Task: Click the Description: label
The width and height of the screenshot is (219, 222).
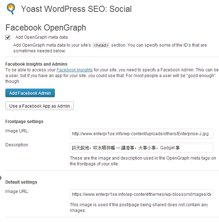Action: coord(17,145)
